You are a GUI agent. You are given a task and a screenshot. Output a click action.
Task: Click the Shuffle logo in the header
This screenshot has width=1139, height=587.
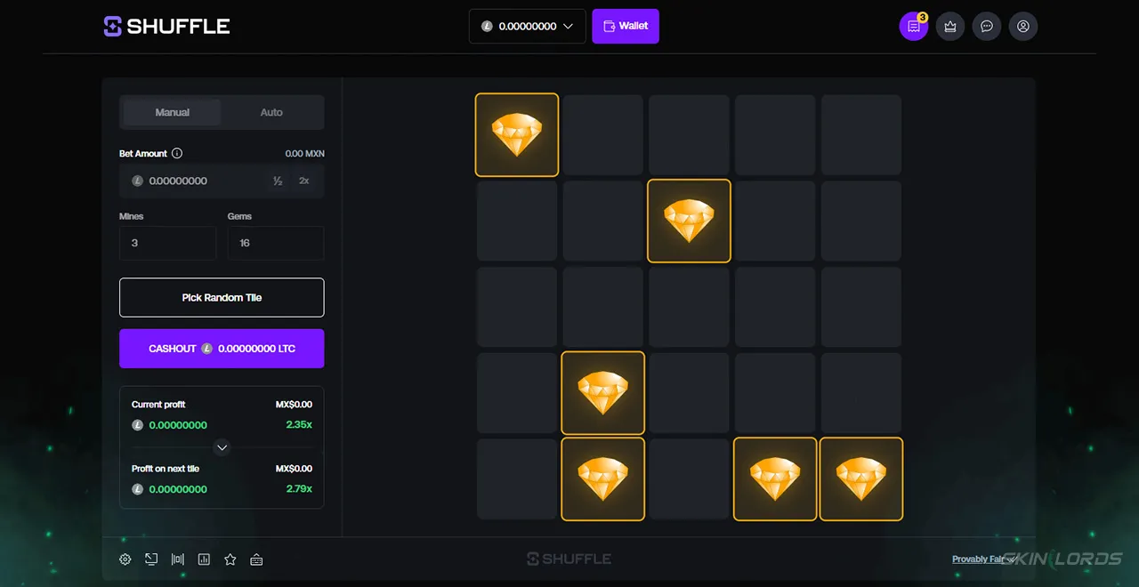coord(166,26)
